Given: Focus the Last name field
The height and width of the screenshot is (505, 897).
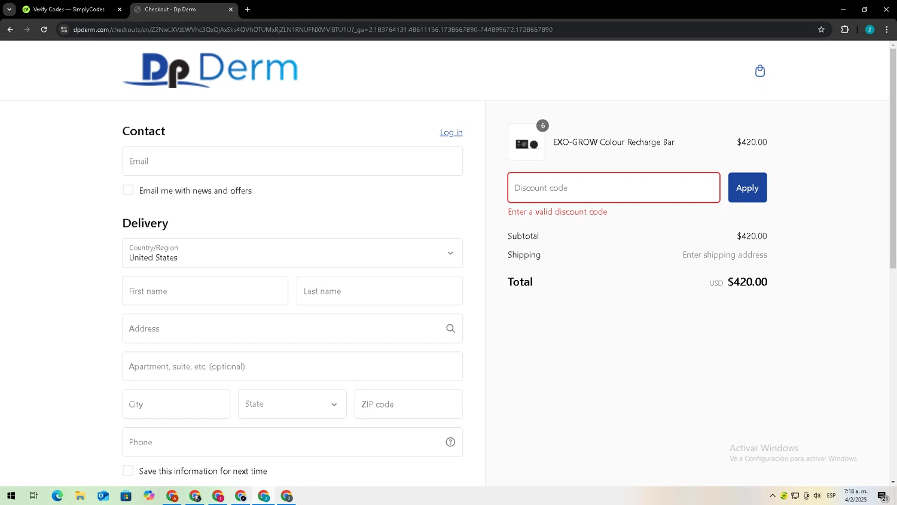Looking at the screenshot, I should 380,291.
